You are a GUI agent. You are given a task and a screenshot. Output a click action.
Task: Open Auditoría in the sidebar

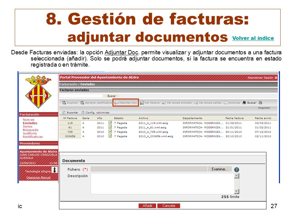[30, 133]
